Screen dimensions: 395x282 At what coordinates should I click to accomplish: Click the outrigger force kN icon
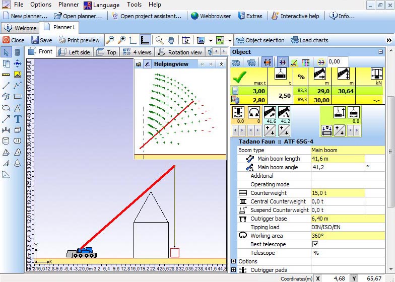(x=376, y=75)
